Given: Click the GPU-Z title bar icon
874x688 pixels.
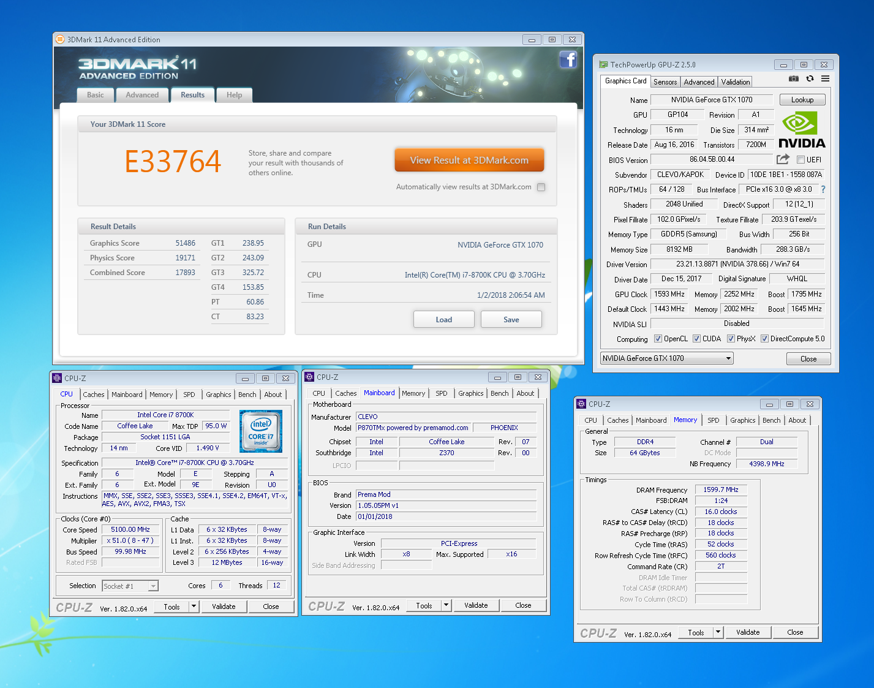Looking at the screenshot, I should coord(603,64).
